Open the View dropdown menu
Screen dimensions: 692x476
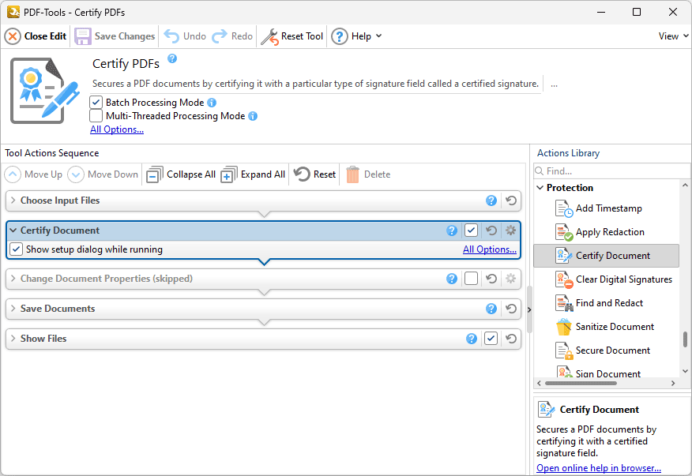pyautogui.click(x=673, y=36)
